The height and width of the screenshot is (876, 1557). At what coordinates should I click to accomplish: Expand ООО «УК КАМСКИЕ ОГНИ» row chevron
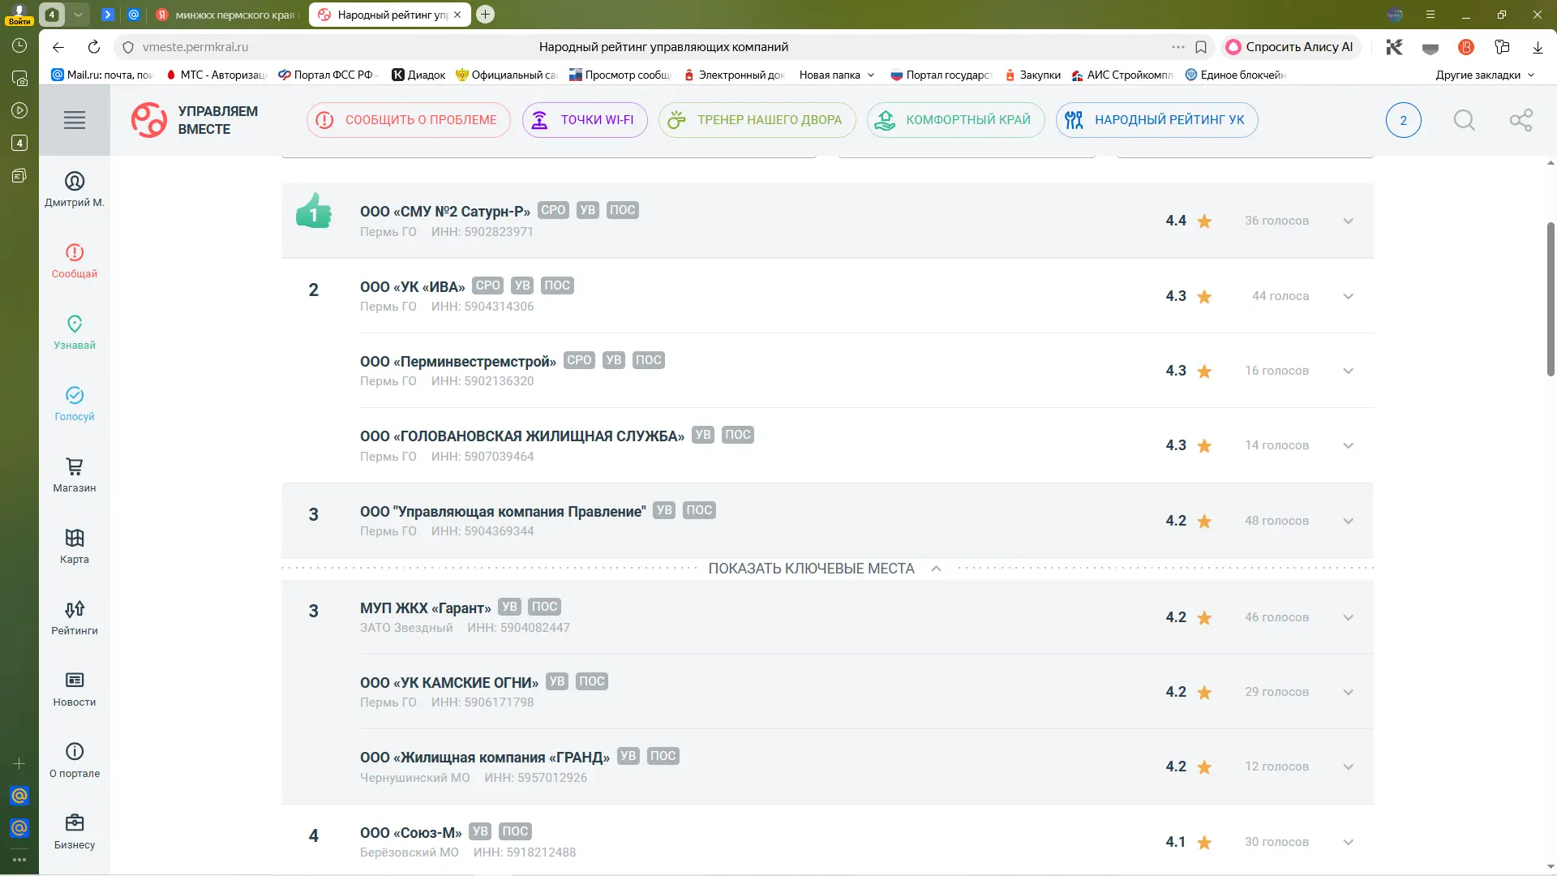click(1348, 693)
